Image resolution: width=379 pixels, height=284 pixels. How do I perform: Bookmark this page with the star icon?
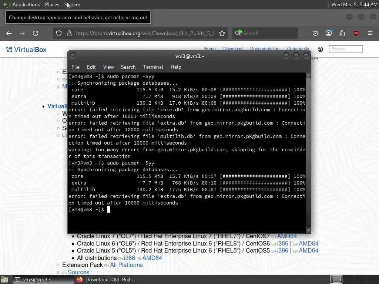[x=222, y=33]
